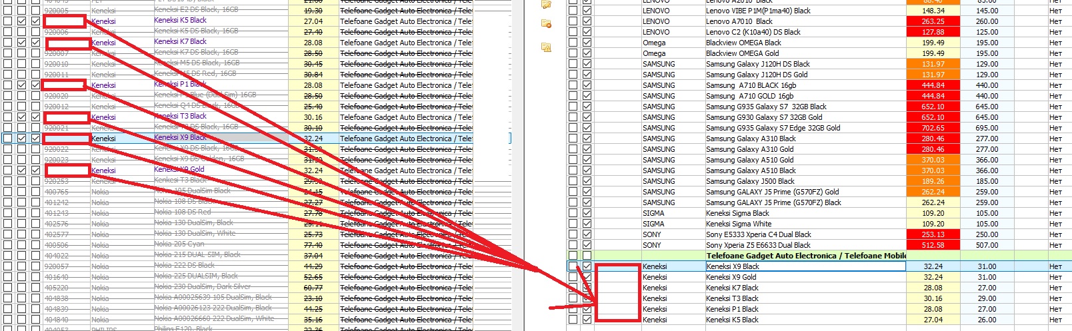Select Samsung Galaxy A310 Gold product name
Image resolution: width=1072 pixels, height=331 pixels.
coord(750,149)
